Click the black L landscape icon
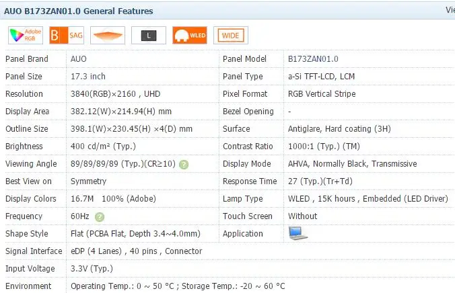455x293 pixels. click(x=149, y=36)
